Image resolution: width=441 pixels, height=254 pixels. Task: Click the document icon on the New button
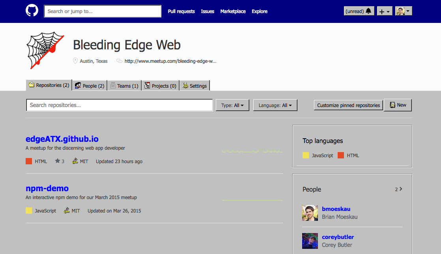click(x=392, y=105)
